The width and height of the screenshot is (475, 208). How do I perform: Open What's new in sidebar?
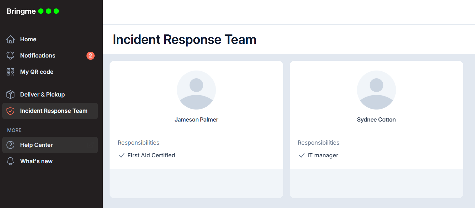[x=36, y=161]
